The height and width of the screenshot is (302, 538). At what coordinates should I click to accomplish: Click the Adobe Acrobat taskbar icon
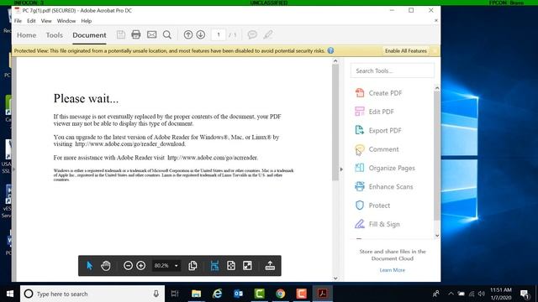click(x=322, y=294)
